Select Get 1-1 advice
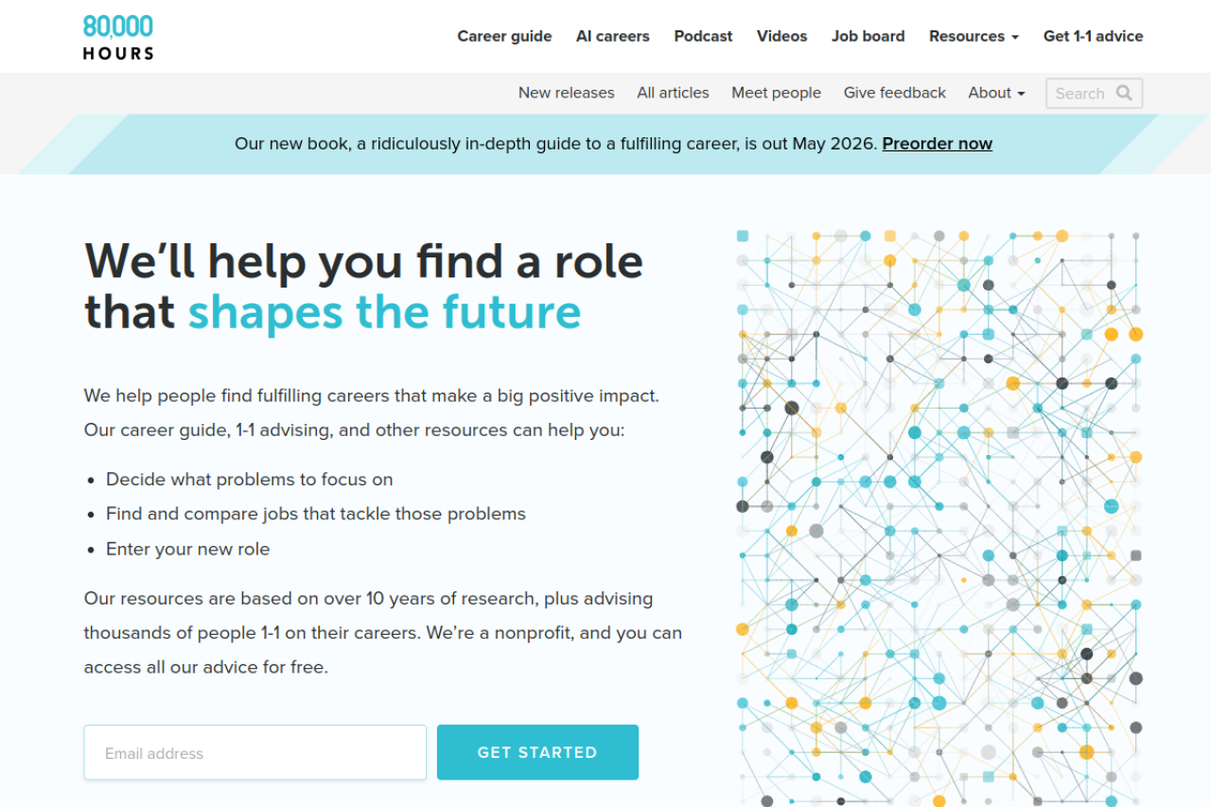Viewport: 1211px width, 807px height. [x=1093, y=36]
